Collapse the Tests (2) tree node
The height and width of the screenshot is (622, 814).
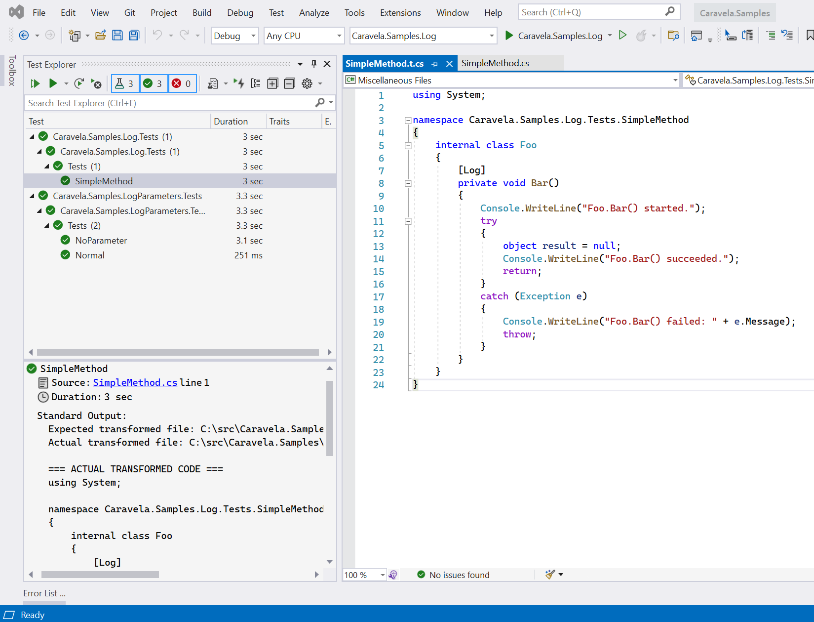[47, 226]
